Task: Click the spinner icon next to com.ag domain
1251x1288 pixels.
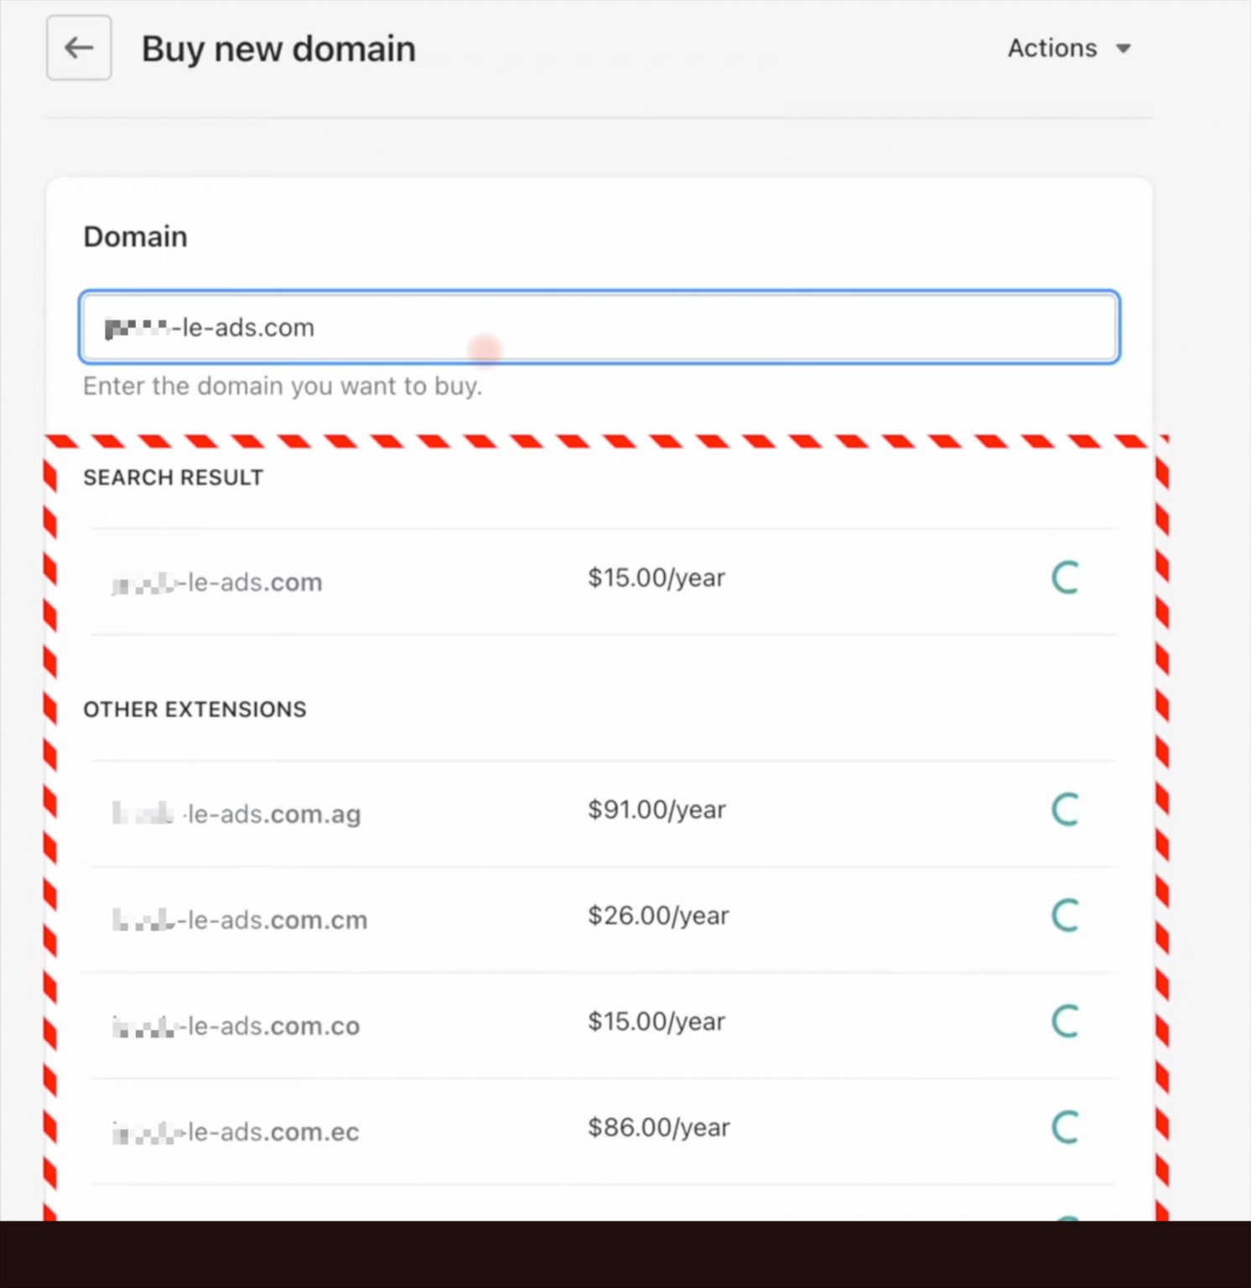Action: [1064, 809]
